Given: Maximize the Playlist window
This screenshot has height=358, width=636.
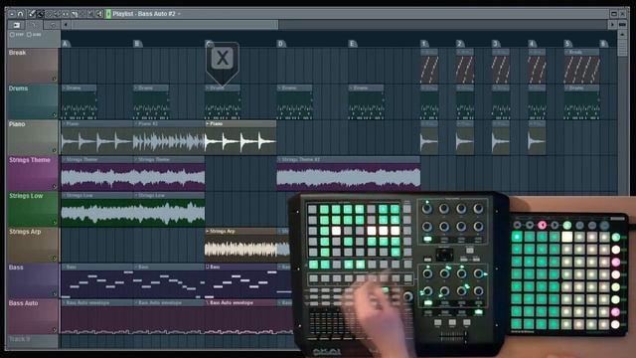Looking at the screenshot, I should 614,14.
